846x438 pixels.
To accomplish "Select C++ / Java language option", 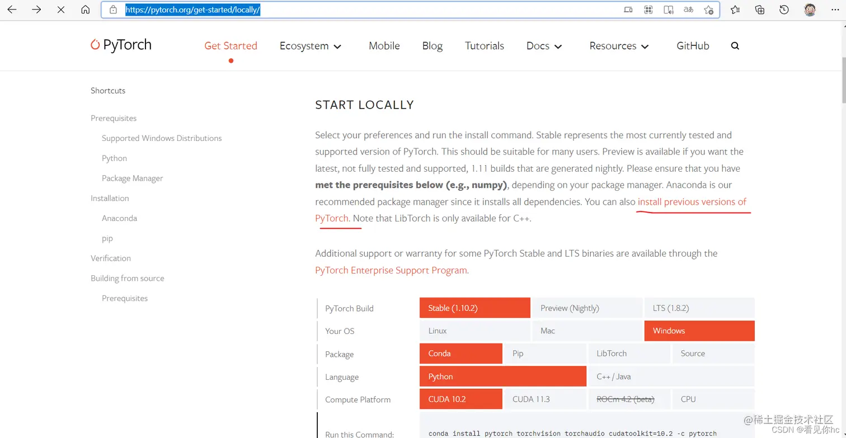I will 671,376.
